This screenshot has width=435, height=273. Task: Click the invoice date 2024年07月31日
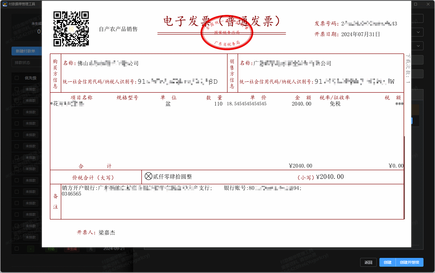pyautogui.click(x=360, y=34)
